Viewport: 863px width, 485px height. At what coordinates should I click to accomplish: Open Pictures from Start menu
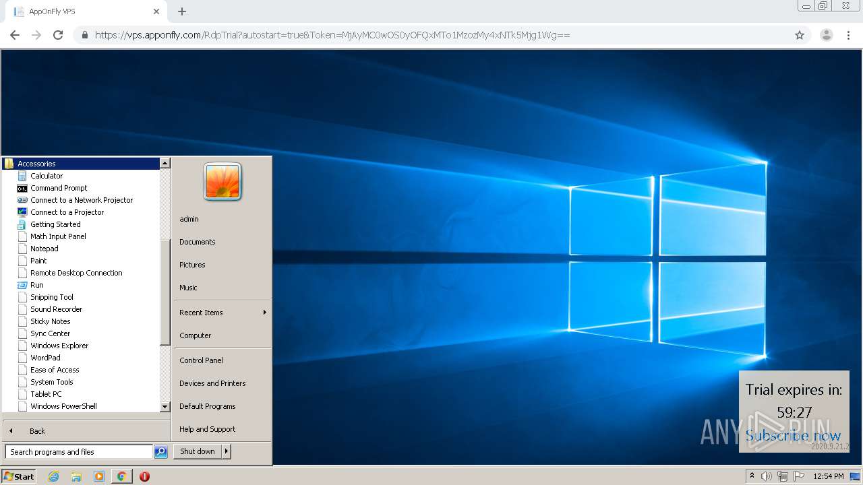pyautogui.click(x=192, y=265)
